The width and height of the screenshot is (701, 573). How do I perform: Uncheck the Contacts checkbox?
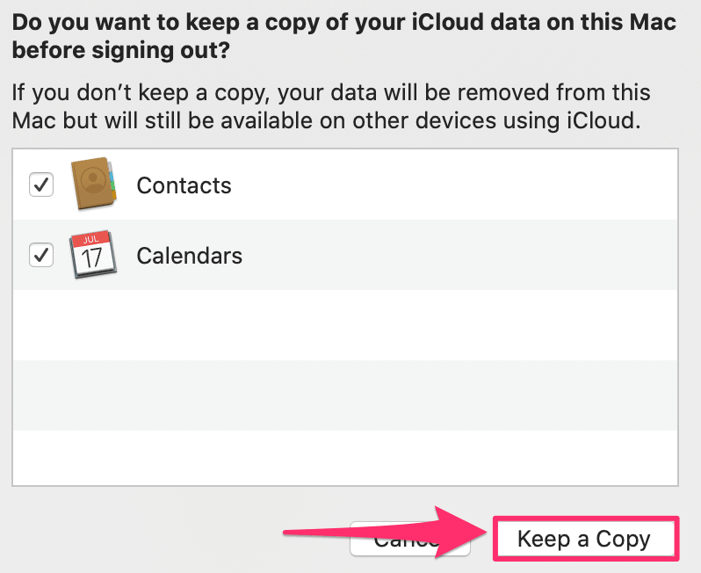point(41,185)
